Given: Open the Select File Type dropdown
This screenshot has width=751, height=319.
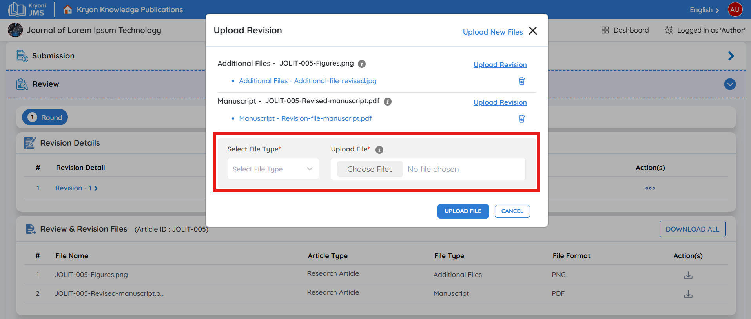Looking at the screenshot, I should click(273, 169).
